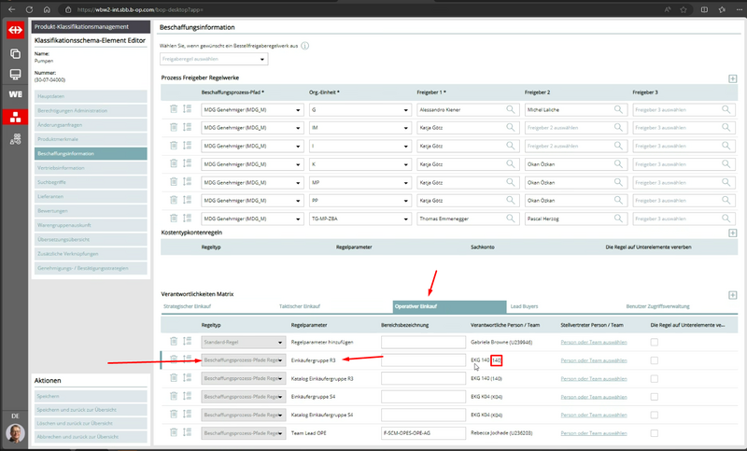Open Regeltyp dropdown for Standard-Regel
Viewport: 747px width, 451px height.
tap(243, 343)
